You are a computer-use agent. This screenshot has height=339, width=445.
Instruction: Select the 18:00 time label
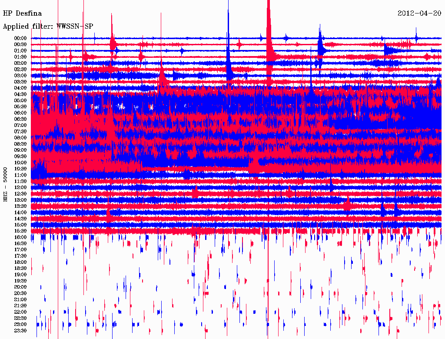click(20, 262)
